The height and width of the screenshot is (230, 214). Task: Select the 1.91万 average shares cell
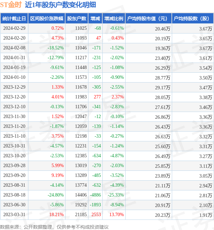click(x=205, y=215)
